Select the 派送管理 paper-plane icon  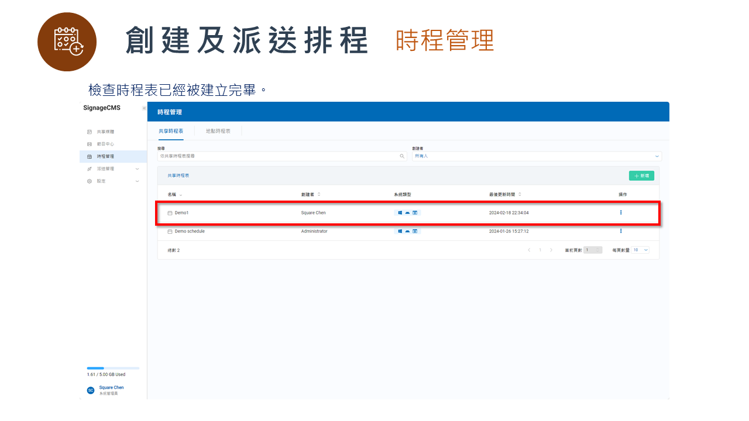point(90,169)
